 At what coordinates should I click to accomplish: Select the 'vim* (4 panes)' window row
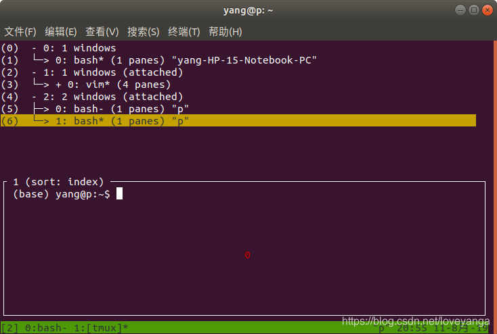pos(238,85)
